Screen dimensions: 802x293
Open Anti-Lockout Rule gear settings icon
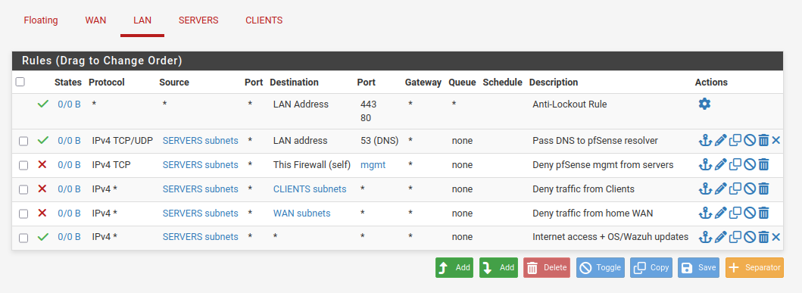point(704,104)
